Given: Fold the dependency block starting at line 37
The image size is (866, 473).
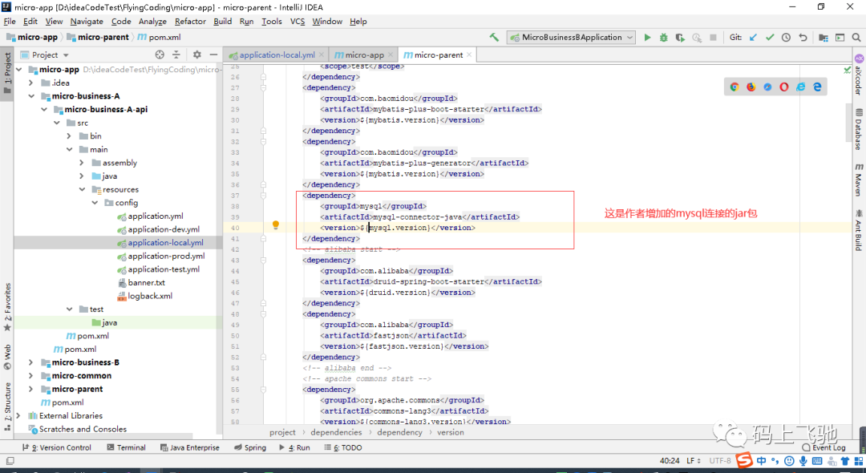Looking at the screenshot, I should click(264, 196).
